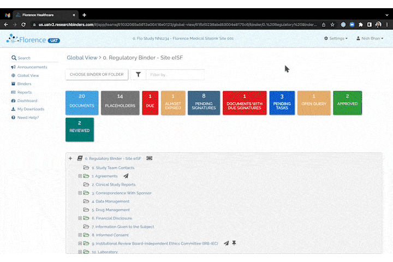Open Announcements in sidebar
Screen dimensions: 393x262
pos(32,67)
